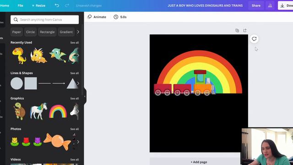Add the arrow line shape
Image resolution: width=293 pixels, height=165 pixels.
[x=59, y=83]
